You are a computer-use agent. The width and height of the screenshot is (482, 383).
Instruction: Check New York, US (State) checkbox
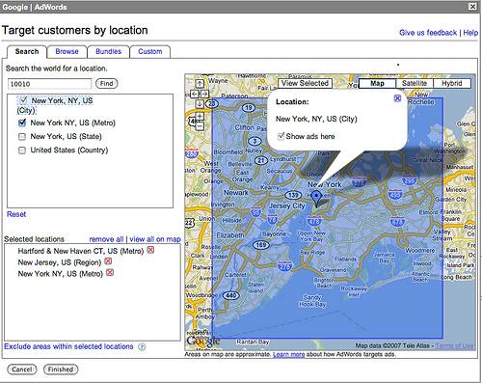[22, 137]
